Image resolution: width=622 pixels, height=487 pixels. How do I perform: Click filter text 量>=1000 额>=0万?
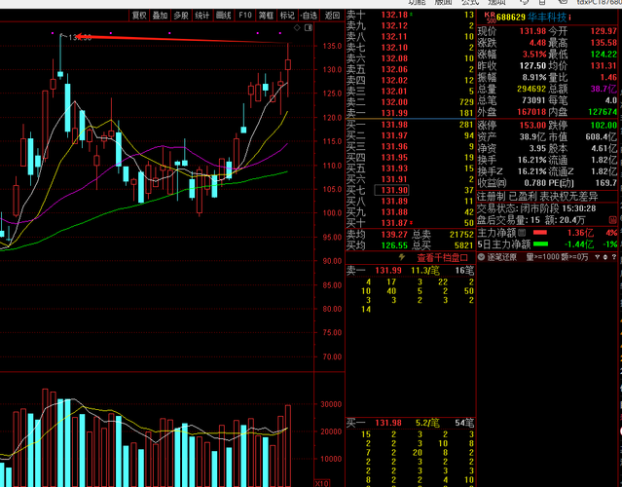click(557, 257)
